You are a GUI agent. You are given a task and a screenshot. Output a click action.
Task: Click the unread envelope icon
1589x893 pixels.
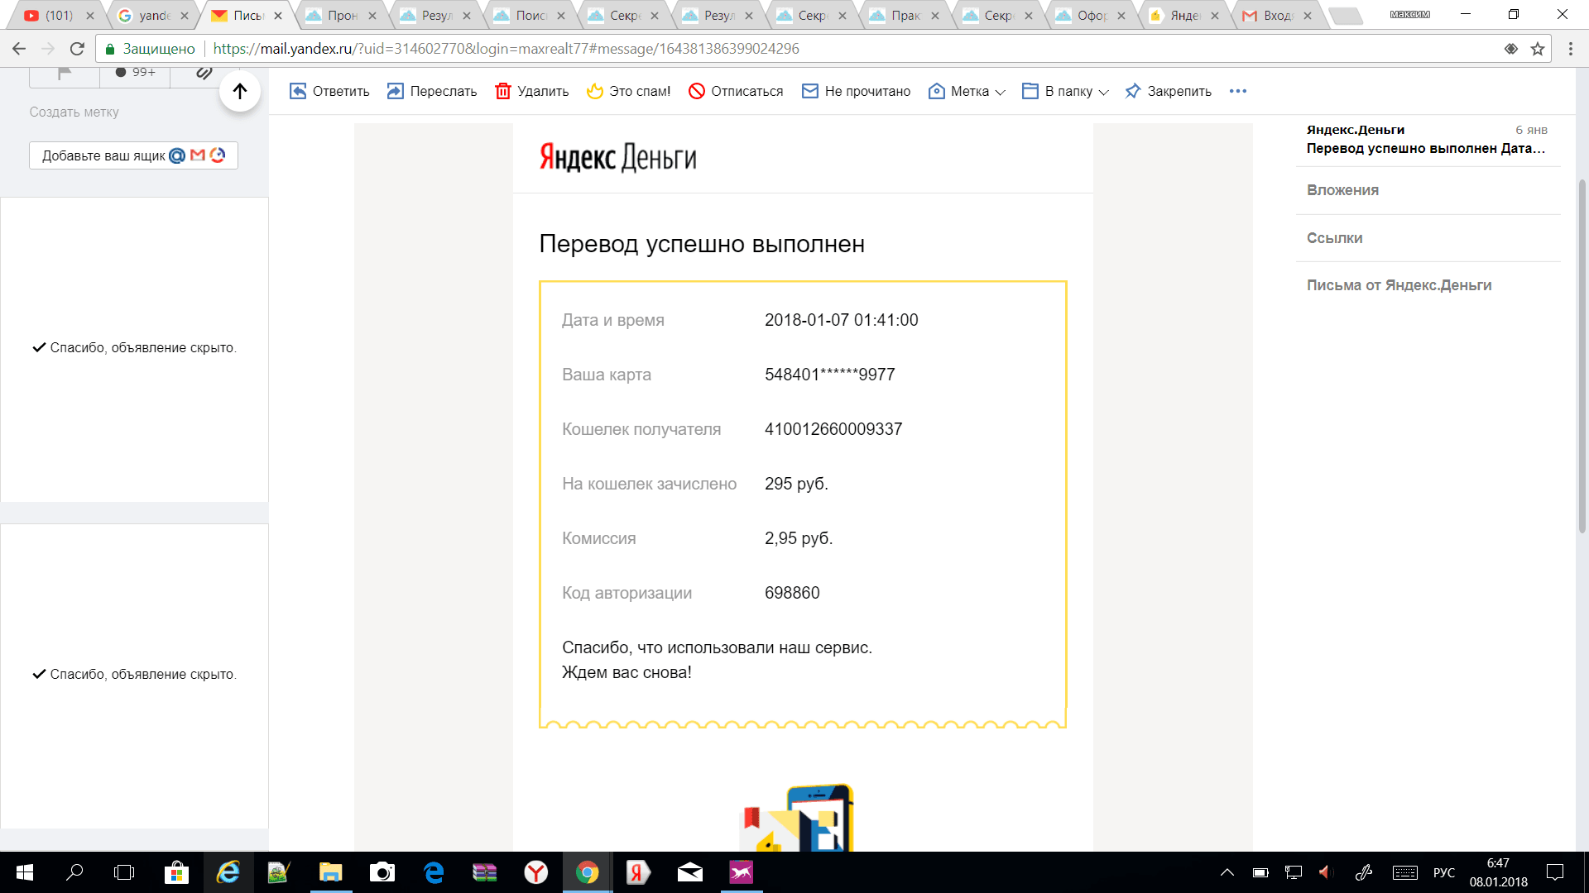[x=810, y=91]
